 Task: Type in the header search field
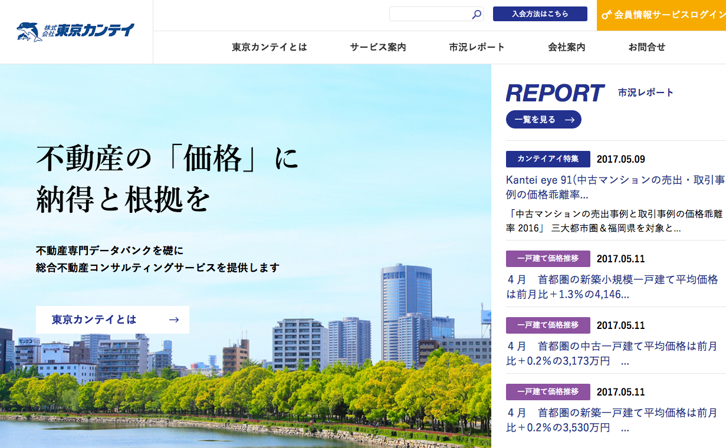tap(429, 14)
